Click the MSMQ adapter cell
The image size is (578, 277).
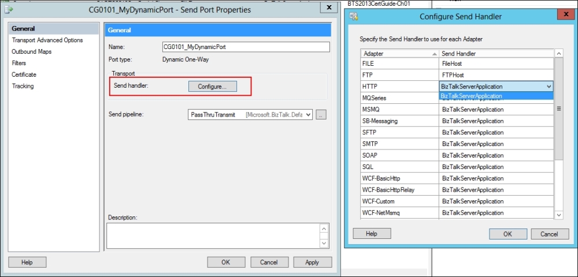(x=399, y=110)
